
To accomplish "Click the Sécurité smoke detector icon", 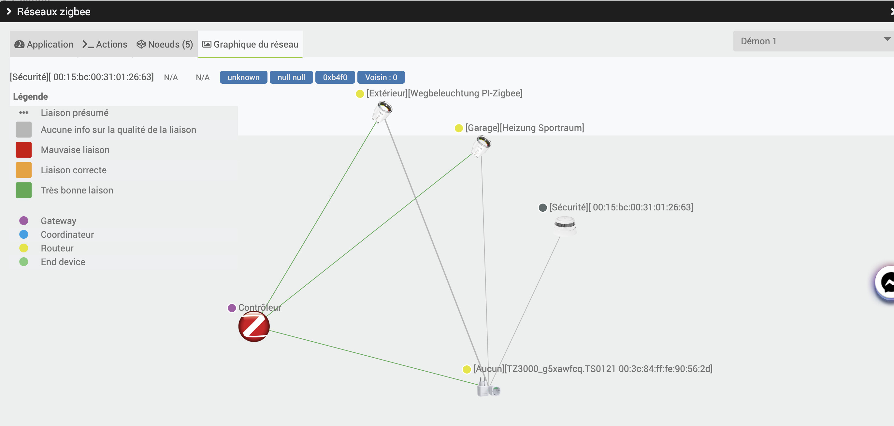I will [x=565, y=225].
